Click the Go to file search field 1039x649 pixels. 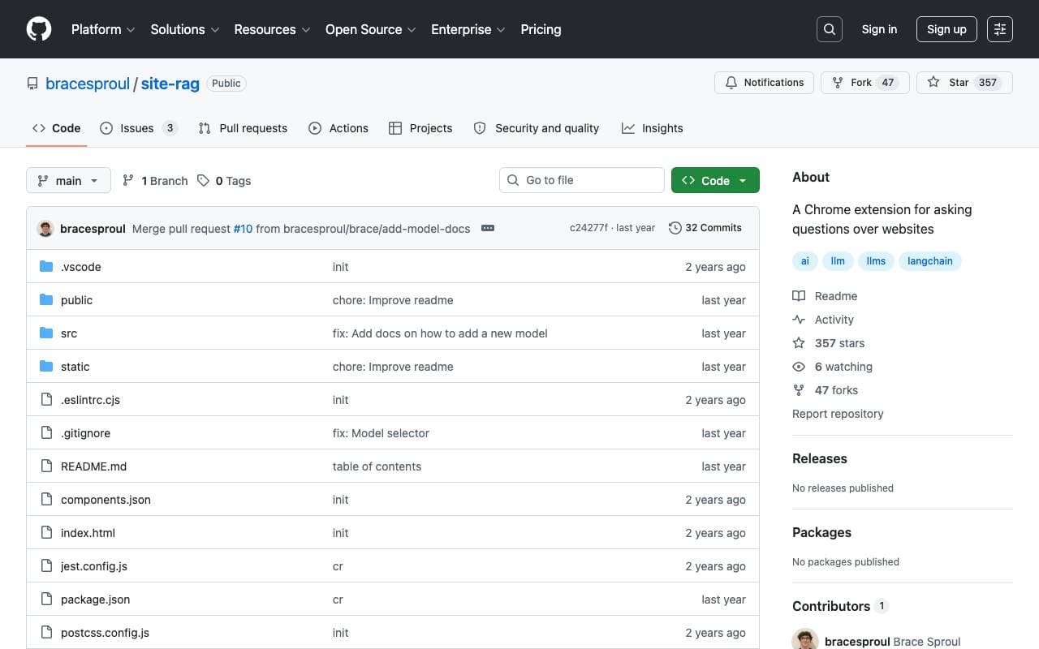pyautogui.click(x=582, y=180)
